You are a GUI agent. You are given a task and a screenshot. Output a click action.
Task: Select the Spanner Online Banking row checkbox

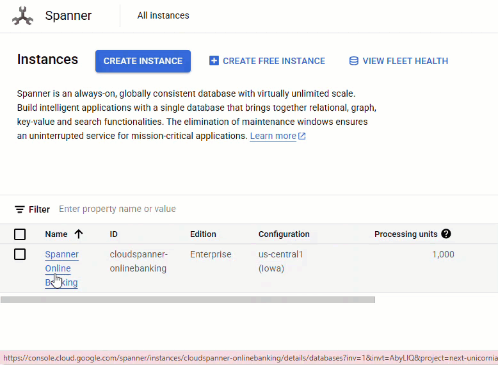click(20, 254)
